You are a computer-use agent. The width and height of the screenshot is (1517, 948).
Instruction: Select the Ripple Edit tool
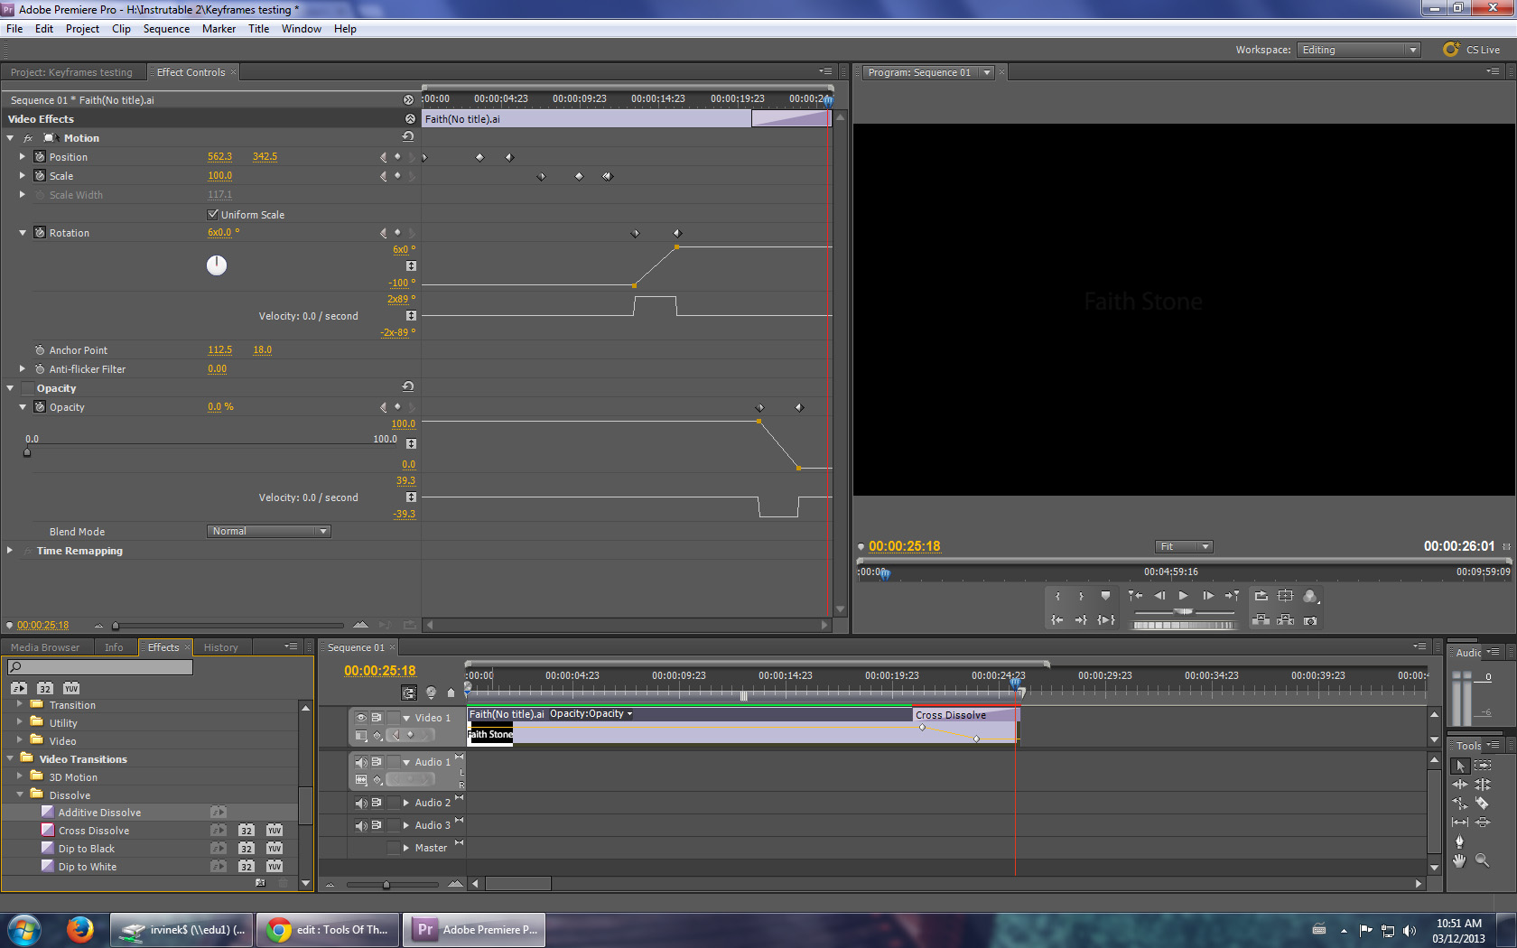click(1460, 785)
